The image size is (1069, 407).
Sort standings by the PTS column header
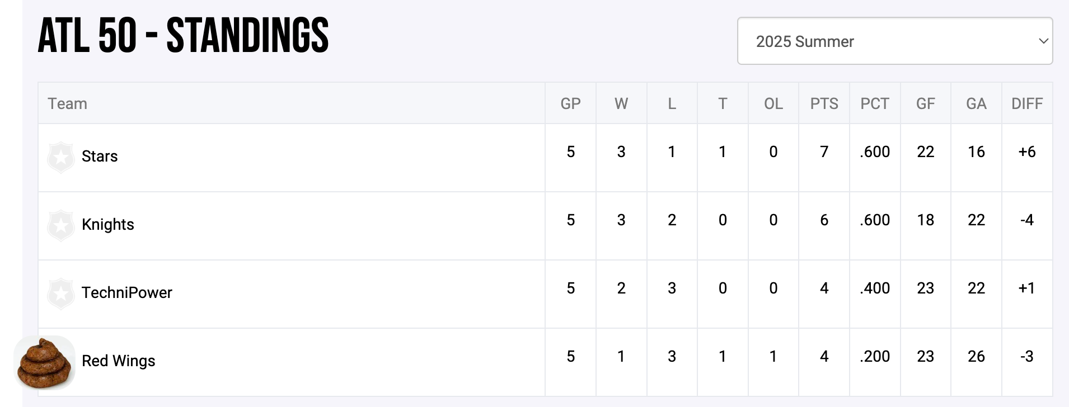point(824,104)
